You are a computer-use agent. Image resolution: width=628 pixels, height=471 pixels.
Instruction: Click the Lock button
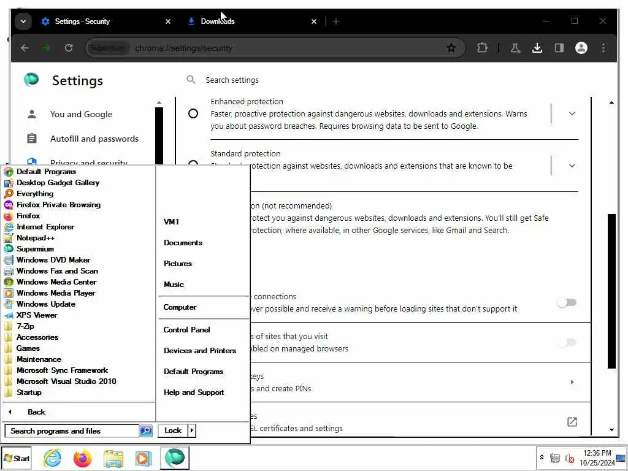(172, 431)
